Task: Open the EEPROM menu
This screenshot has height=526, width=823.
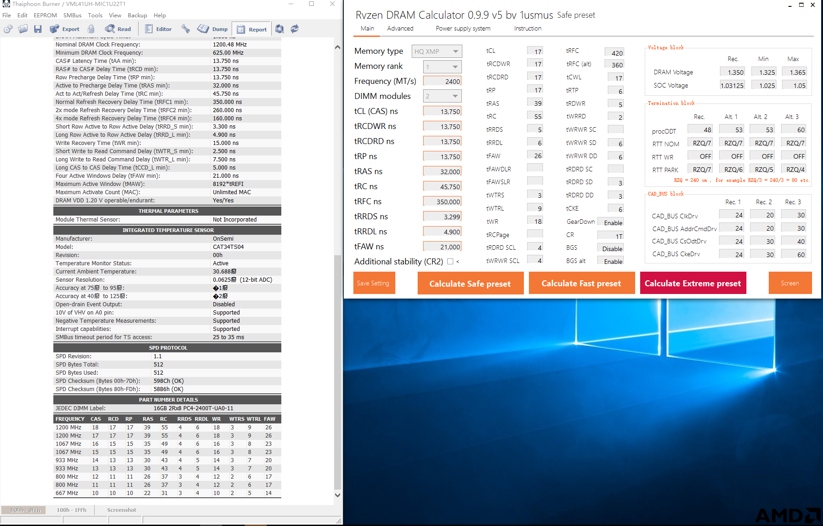Action: (x=45, y=15)
